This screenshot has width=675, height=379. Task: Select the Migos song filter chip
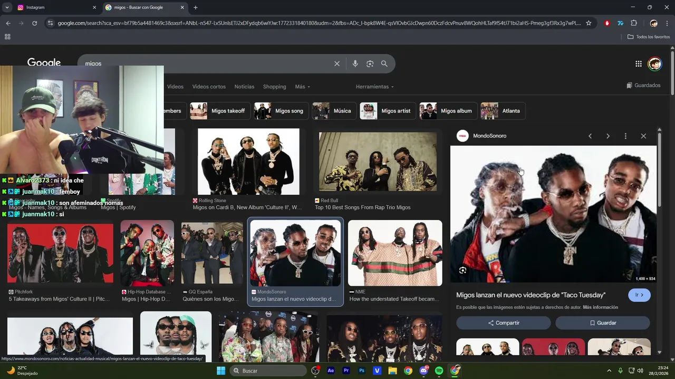click(x=281, y=111)
